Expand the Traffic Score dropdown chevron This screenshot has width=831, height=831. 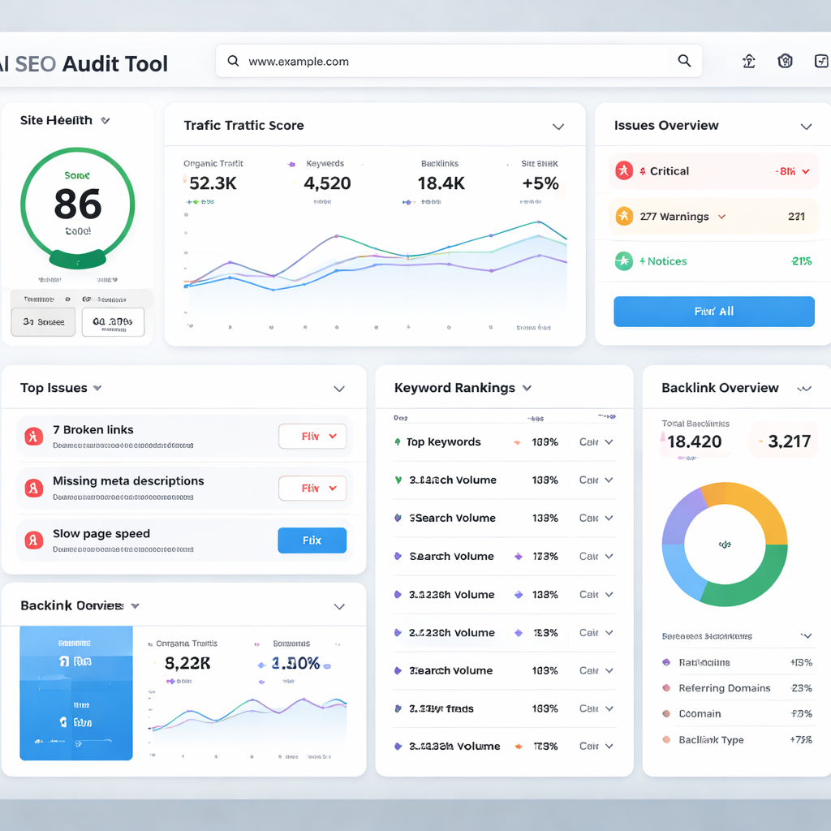tap(558, 127)
